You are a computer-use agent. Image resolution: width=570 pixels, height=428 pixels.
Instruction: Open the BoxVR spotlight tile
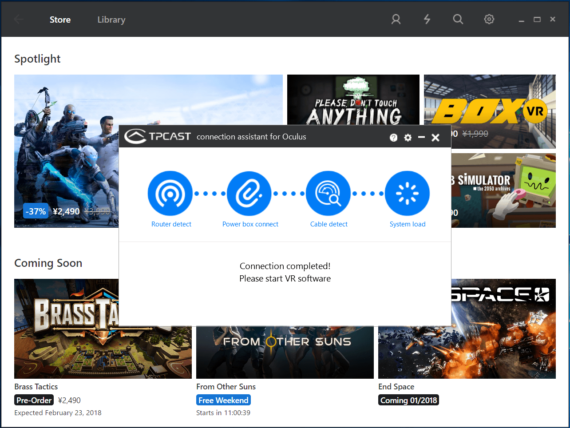pyautogui.click(x=490, y=111)
